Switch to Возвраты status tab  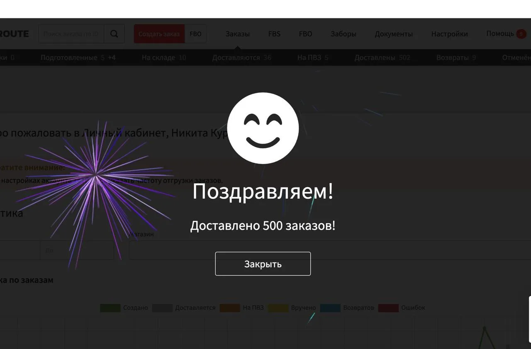click(456, 58)
